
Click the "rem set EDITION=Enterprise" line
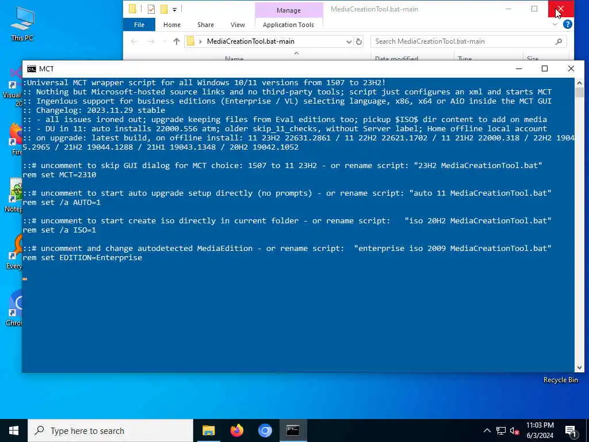(82, 258)
